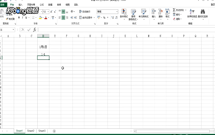Open the underline style dropdown arrow
The width and height of the screenshot is (215, 135).
point(29,18)
